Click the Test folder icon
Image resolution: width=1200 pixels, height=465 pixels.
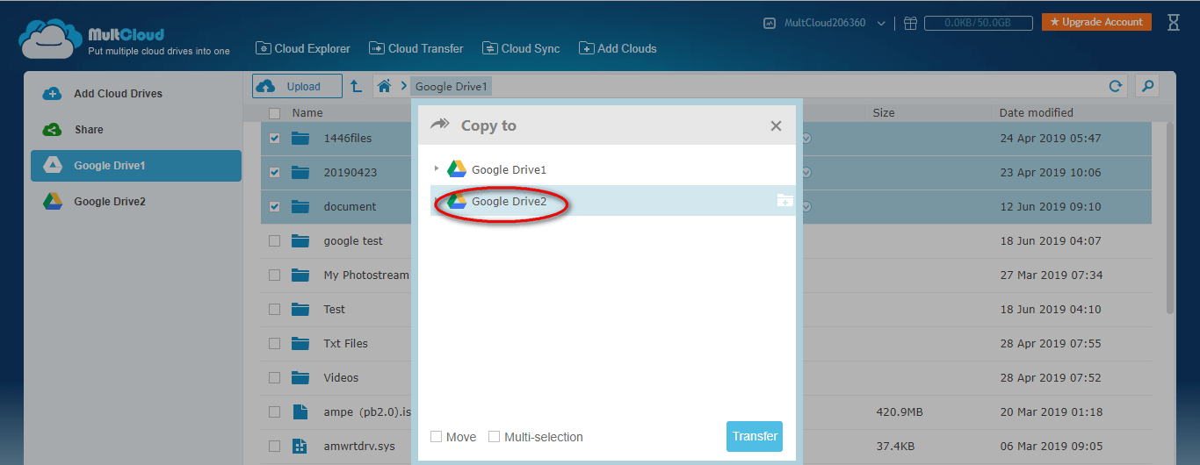301,310
